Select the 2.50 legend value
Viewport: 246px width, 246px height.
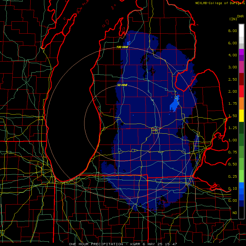tap(233, 79)
